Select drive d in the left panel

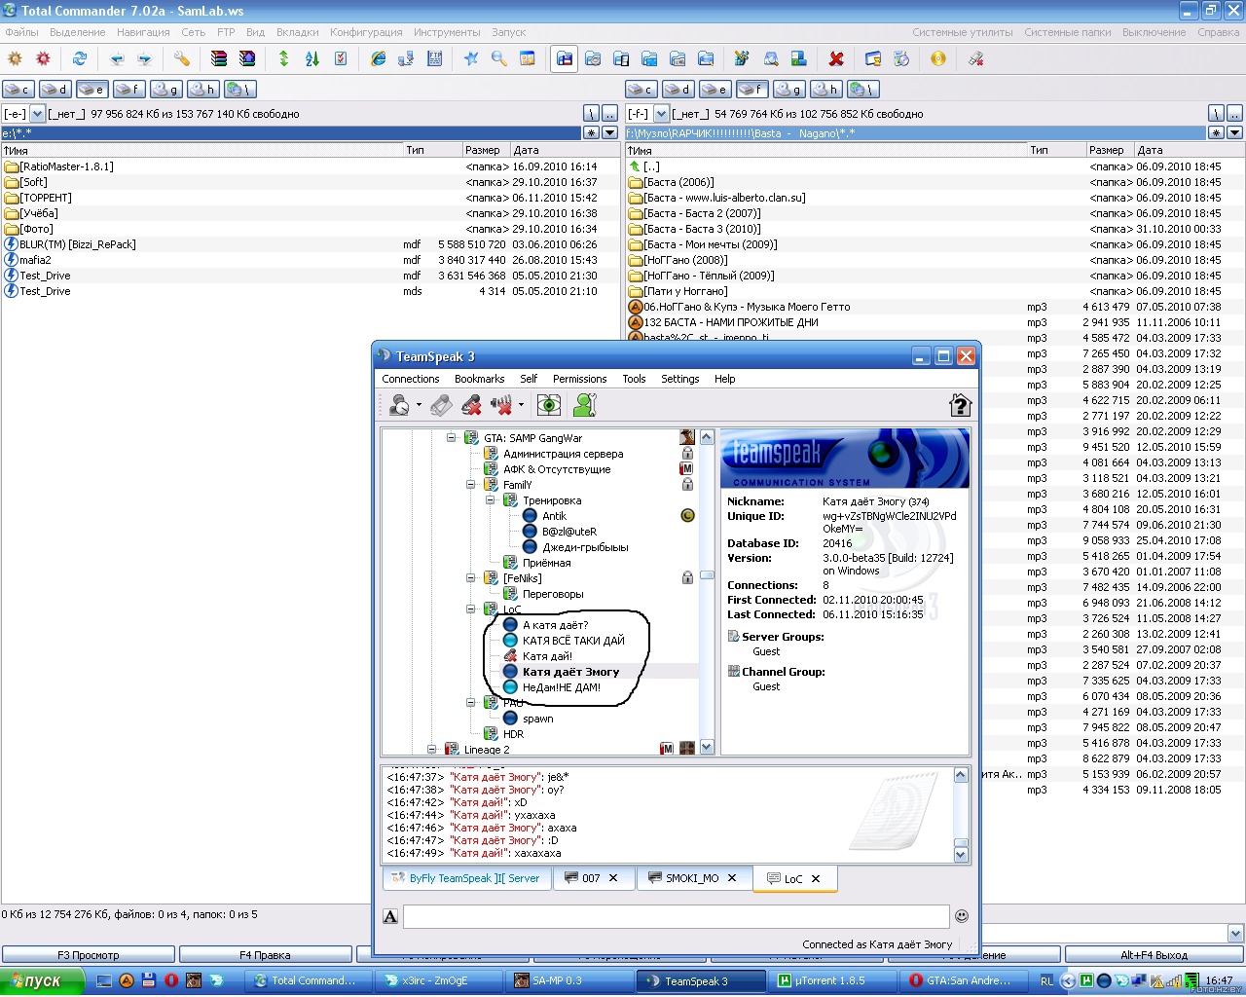pos(55,90)
